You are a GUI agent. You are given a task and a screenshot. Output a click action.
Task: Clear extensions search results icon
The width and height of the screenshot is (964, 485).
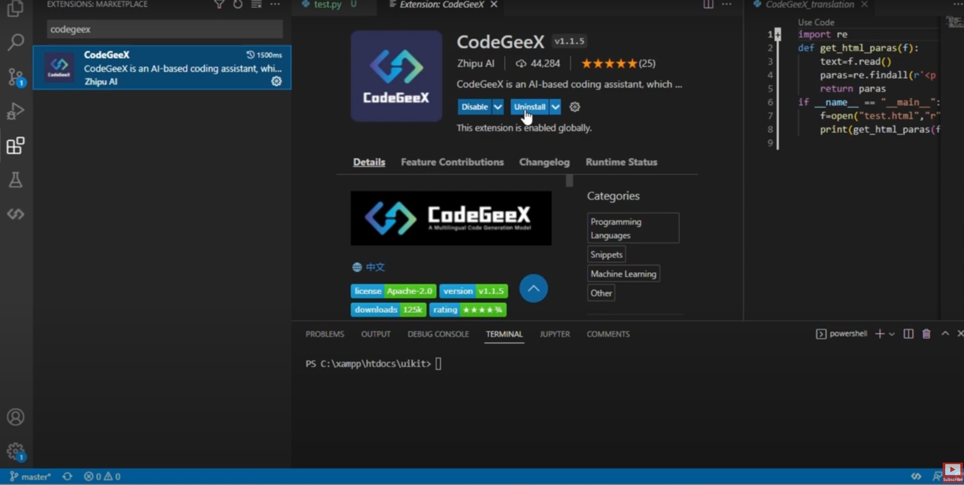(256, 5)
